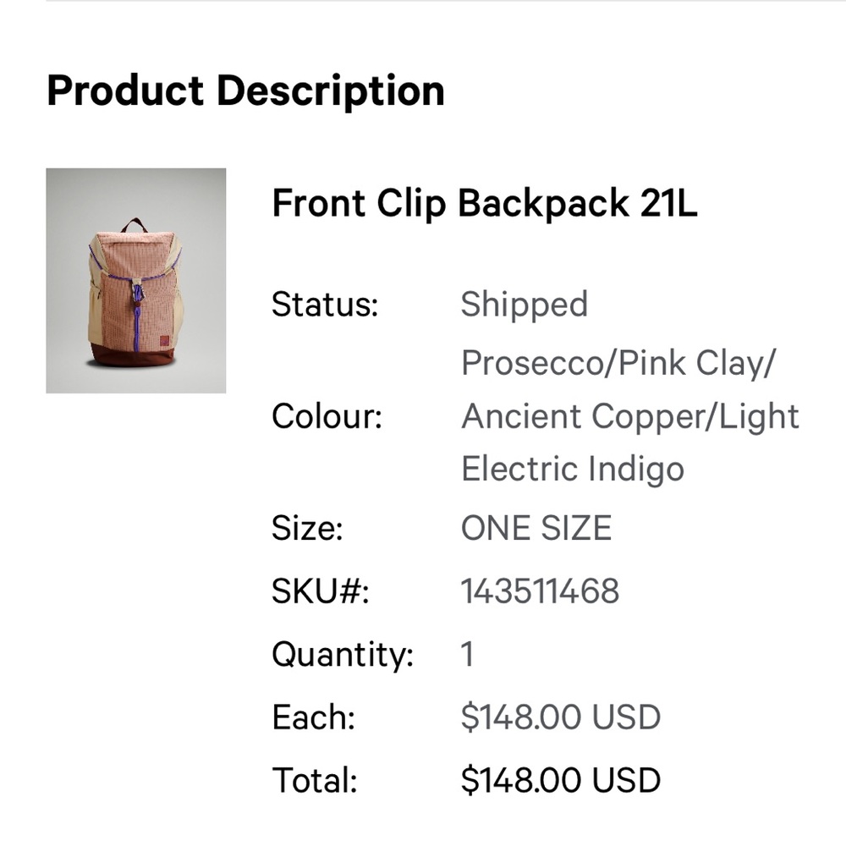Select the ONE SIZE value
The height and width of the screenshot is (846, 846).
536,529
